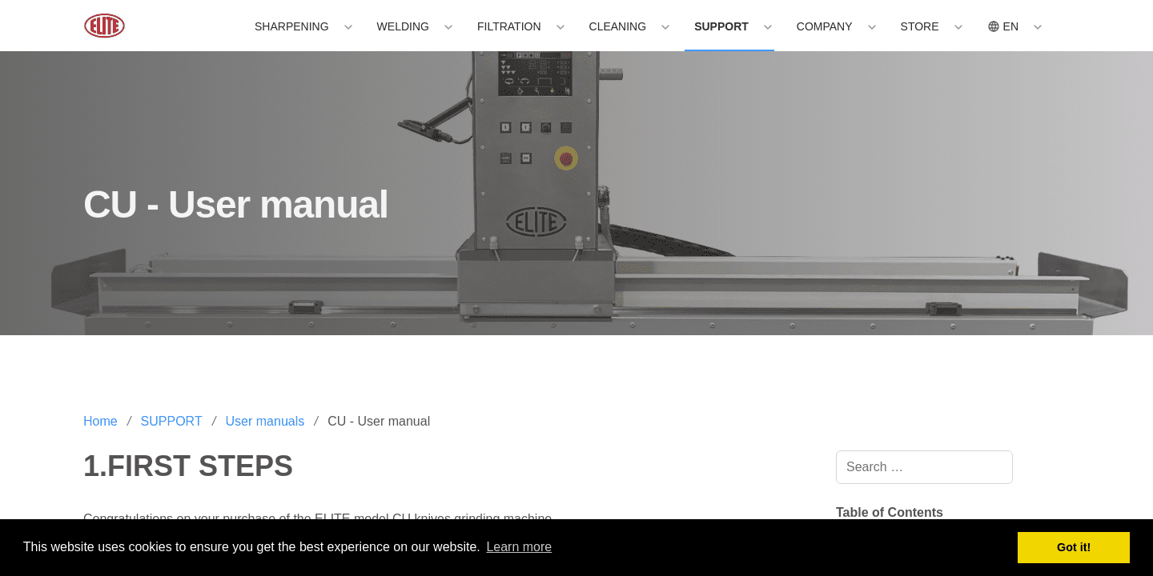Click the CU - User manual page title

tap(235, 205)
